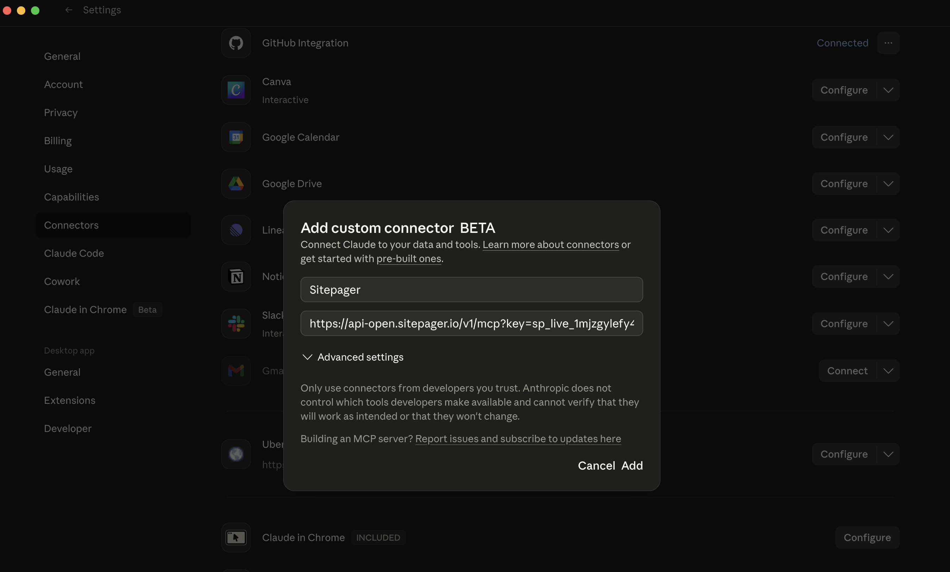The image size is (950, 572).
Task: Cancel the custom connector dialog
Action: 596,466
